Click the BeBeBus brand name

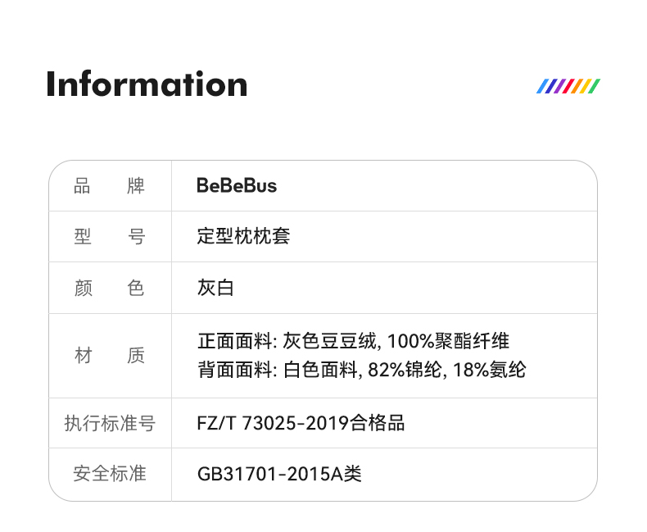pos(237,186)
